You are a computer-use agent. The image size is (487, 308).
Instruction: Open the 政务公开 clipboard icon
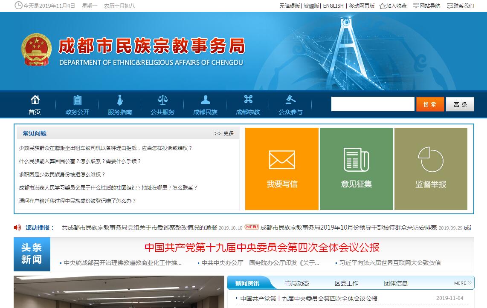pyautogui.click(x=77, y=100)
